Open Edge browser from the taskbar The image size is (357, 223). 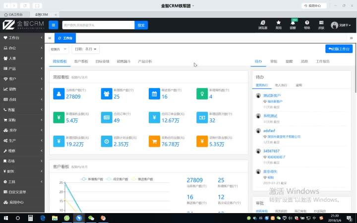point(43,218)
